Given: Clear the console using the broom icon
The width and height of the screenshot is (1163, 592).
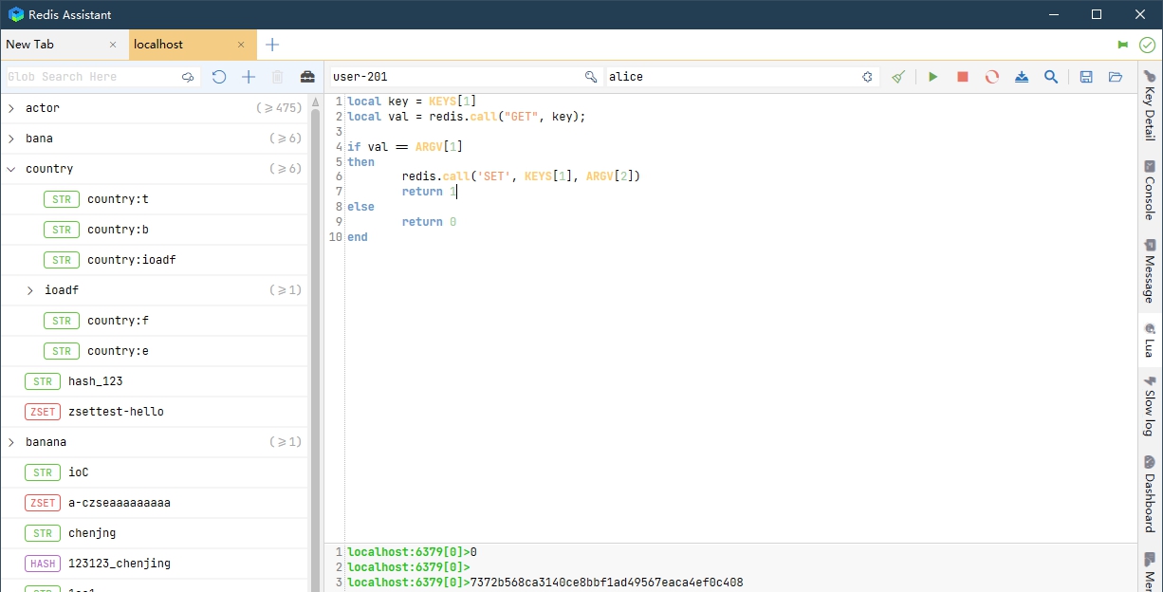Looking at the screenshot, I should [x=897, y=77].
